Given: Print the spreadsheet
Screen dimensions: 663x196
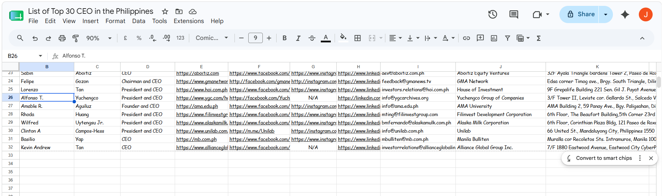Looking at the screenshot, I should (x=62, y=38).
